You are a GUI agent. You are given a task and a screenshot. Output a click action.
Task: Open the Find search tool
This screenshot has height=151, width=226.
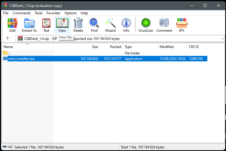coord(94,25)
